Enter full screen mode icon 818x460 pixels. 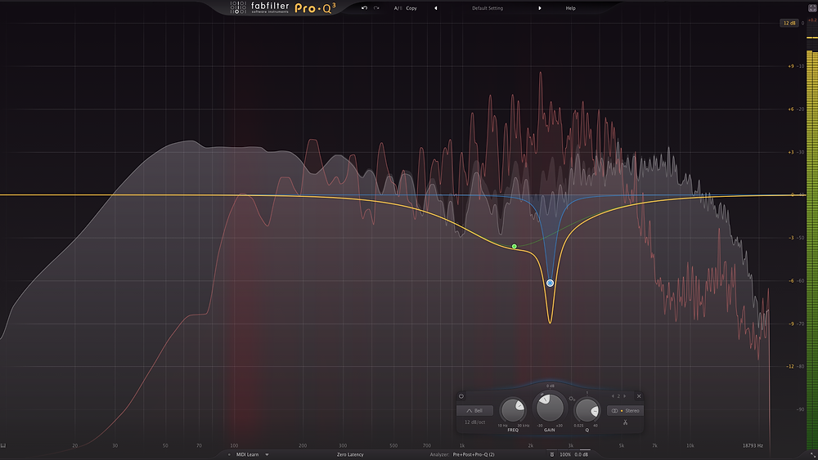[x=812, y=8]
